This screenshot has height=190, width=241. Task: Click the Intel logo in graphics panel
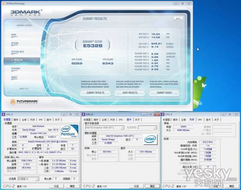150,139
